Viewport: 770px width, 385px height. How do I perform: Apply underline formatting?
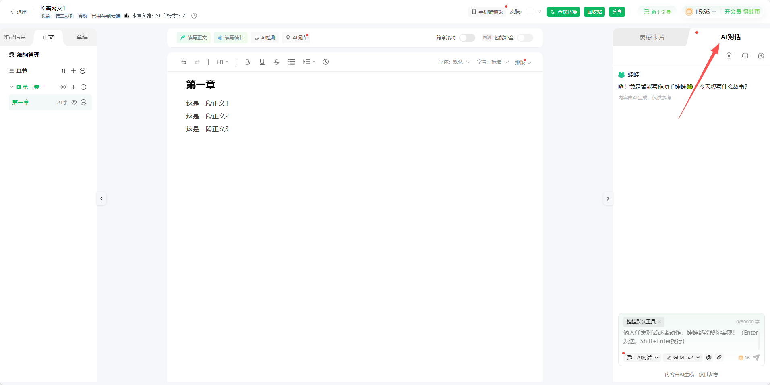pyautogui.click(x=262, y=62)
